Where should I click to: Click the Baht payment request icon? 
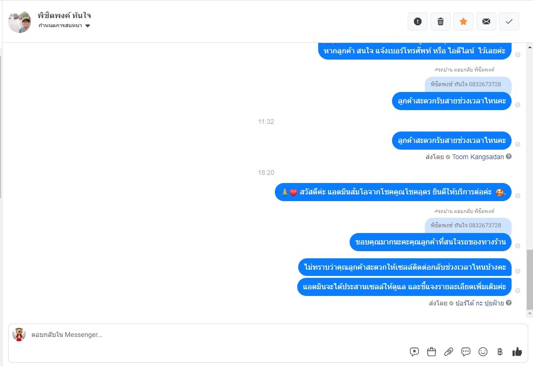point(500,352)
